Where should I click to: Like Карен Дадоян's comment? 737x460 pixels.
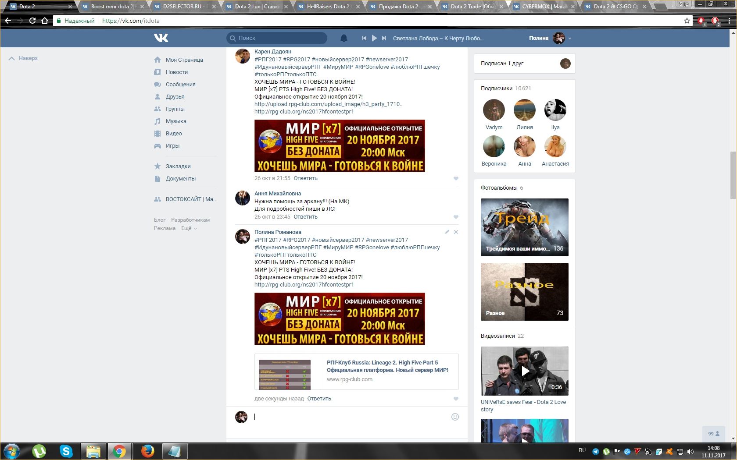(456, 178)
